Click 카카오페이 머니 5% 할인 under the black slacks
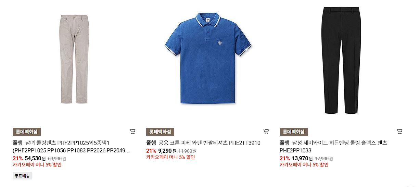The width and height of the screenshot is (419, 187). click(x=304, y=165)
